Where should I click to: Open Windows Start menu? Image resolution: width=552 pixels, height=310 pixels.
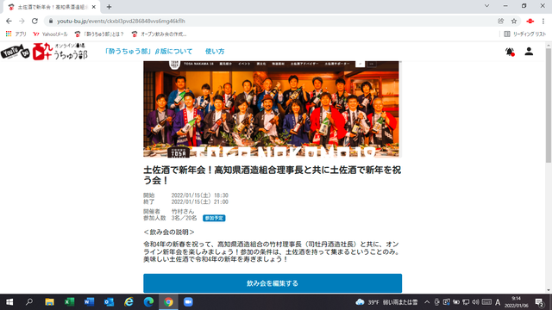click(x=9, y=302)
